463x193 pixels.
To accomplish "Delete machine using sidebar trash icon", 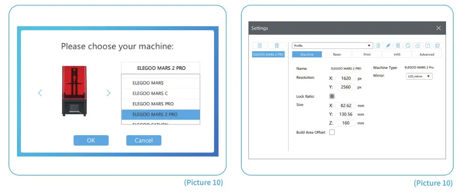I will click(277, 45).
